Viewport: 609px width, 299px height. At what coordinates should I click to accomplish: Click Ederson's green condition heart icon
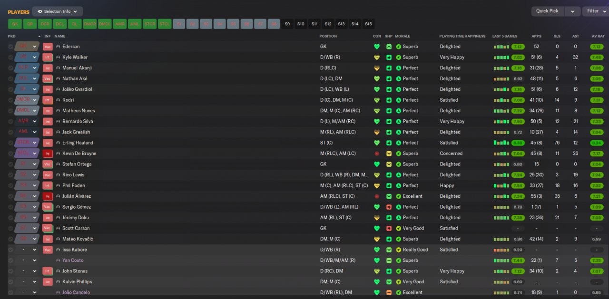(x=377, y=47)
